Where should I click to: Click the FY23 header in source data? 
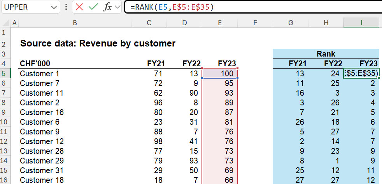click(227, 64)
